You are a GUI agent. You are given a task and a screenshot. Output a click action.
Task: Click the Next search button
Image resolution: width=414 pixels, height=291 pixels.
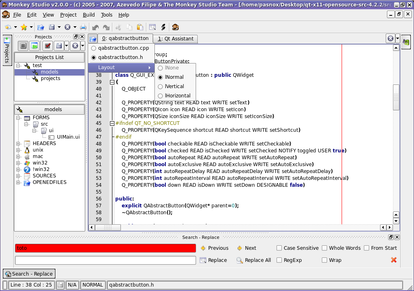(247, 248)
